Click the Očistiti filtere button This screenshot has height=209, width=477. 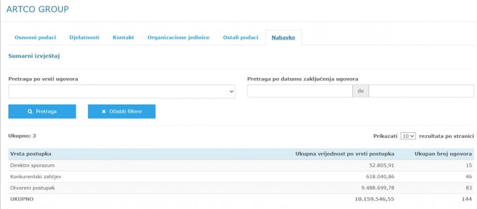pos(122,111)
